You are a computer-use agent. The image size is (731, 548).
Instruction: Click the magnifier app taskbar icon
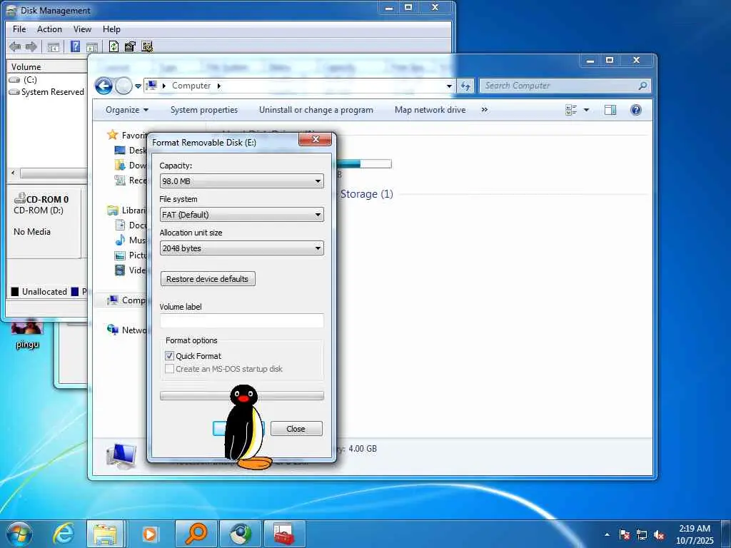pos(196,534)
